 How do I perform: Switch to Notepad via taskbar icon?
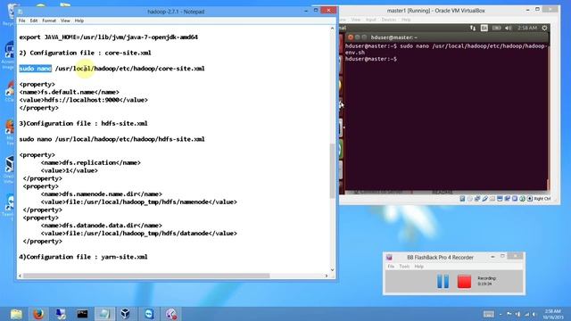click(104, 314)
